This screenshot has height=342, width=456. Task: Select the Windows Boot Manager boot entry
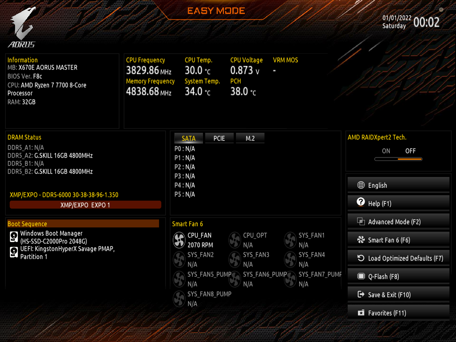[x=53, y=237]
